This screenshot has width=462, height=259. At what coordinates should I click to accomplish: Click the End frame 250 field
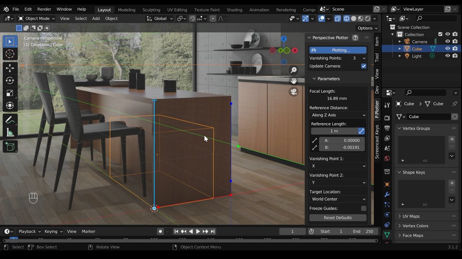(363, 231)
